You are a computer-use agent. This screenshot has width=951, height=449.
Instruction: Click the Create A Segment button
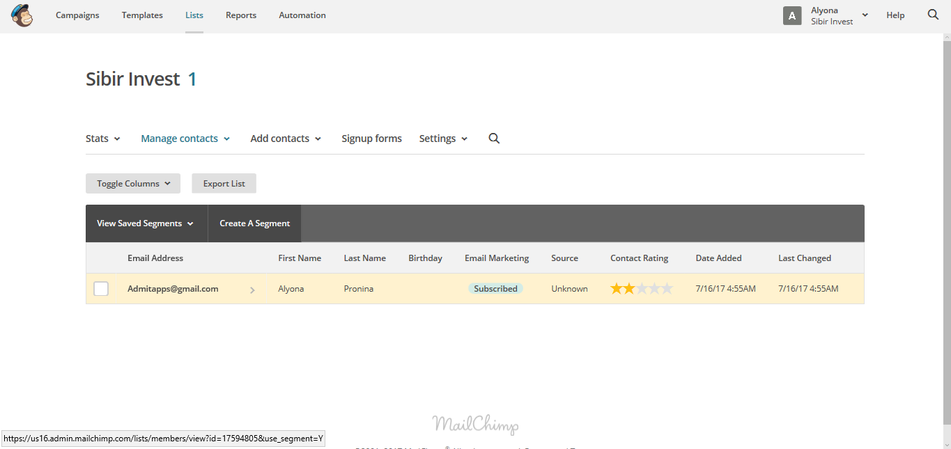click(x=254, y=223)
